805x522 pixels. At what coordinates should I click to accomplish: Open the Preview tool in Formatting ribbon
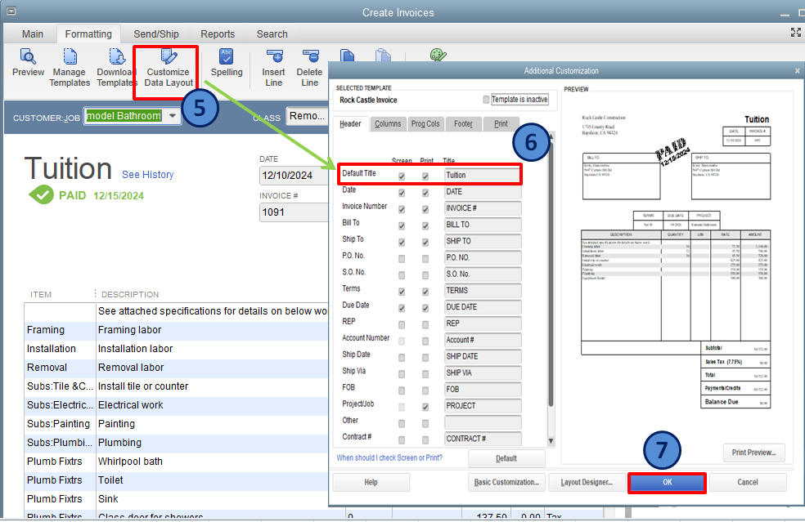click(x=28, y=63)
